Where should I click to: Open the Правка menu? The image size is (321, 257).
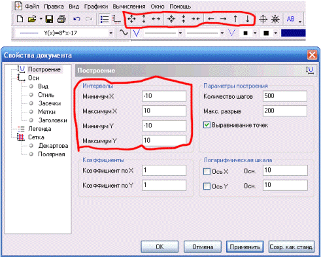tap(54, 7)
